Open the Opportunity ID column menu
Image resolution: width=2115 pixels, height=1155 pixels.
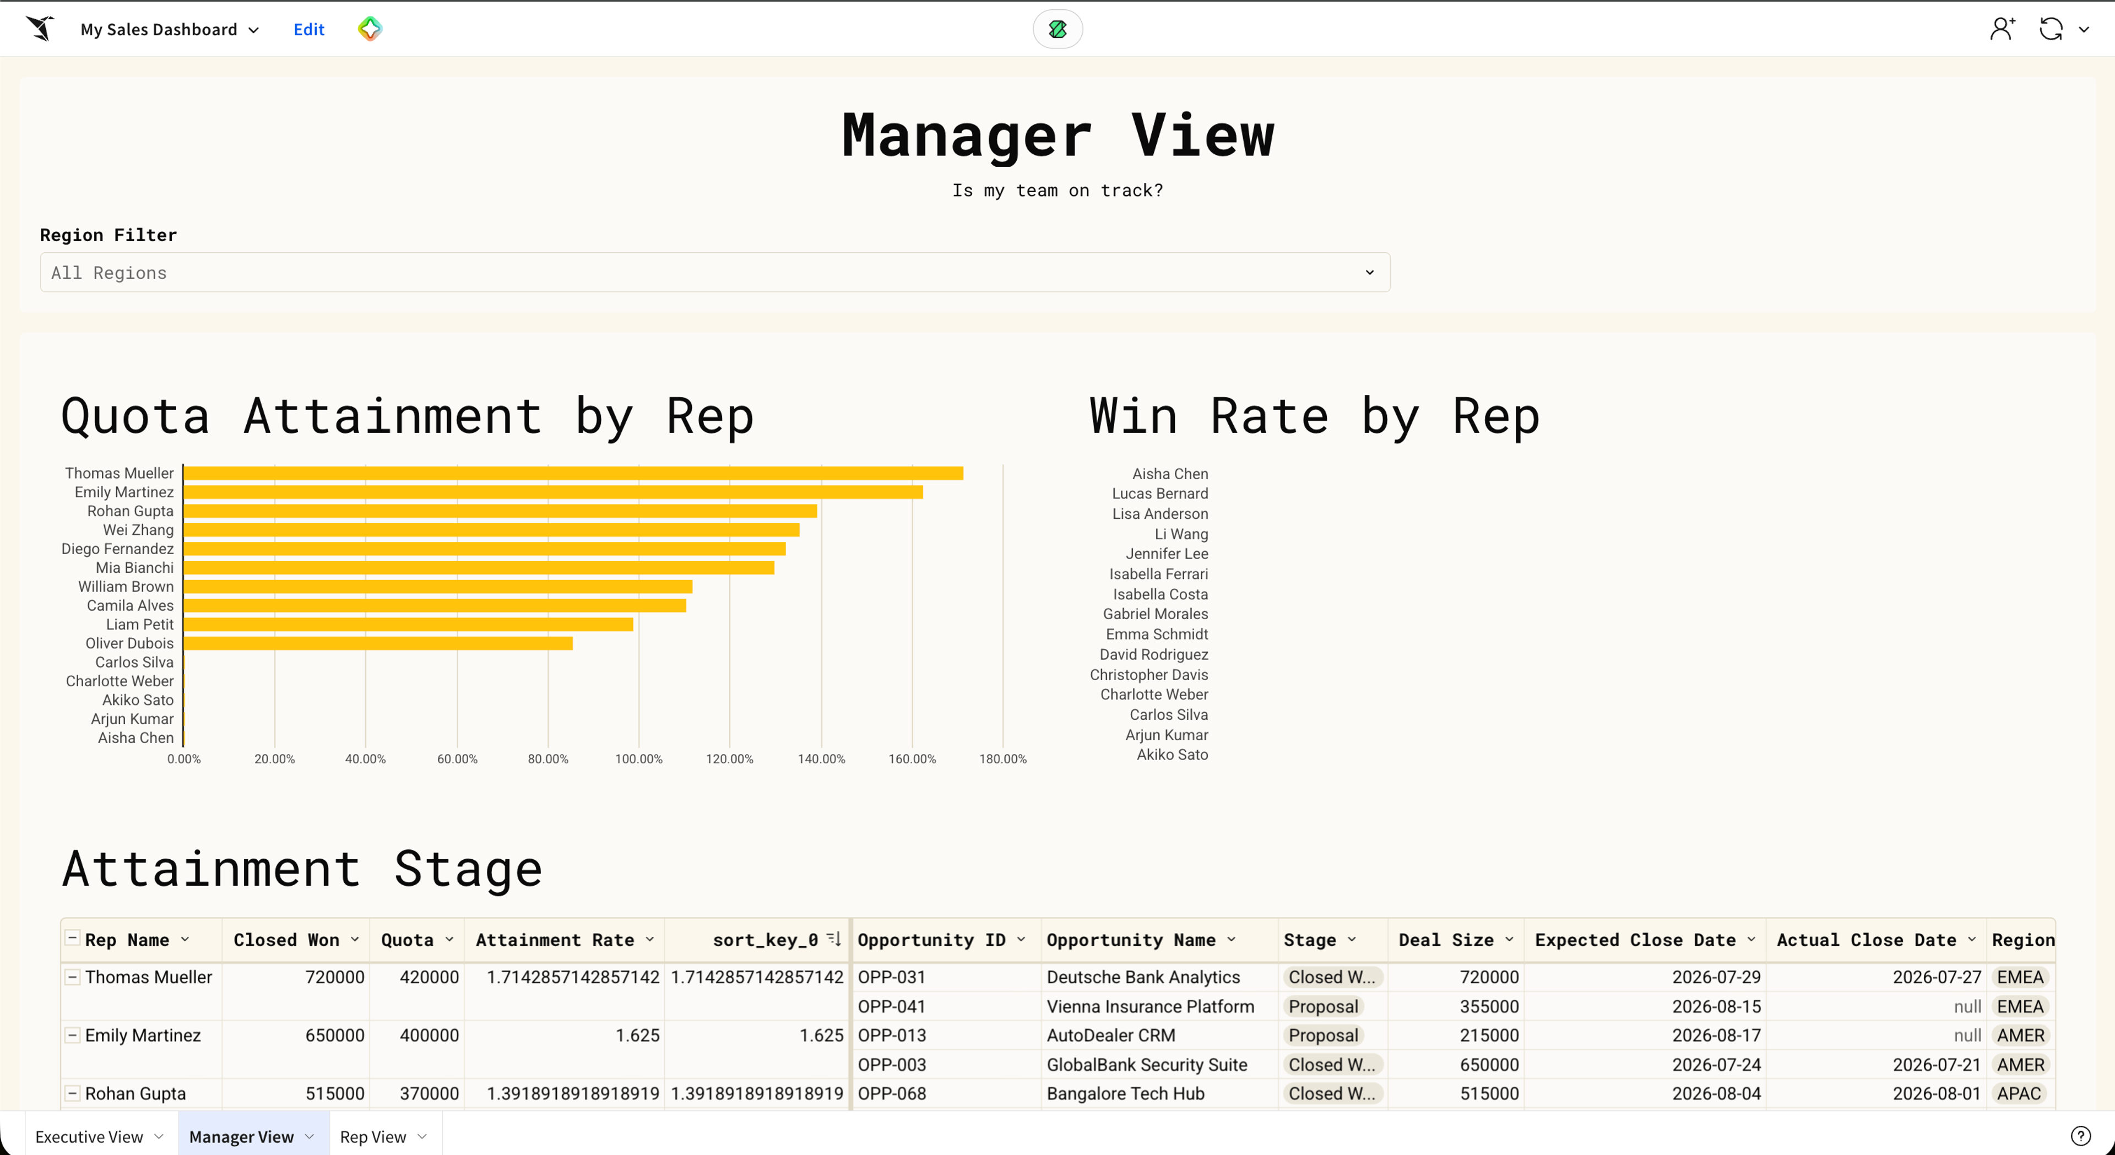pos(1021,939)
